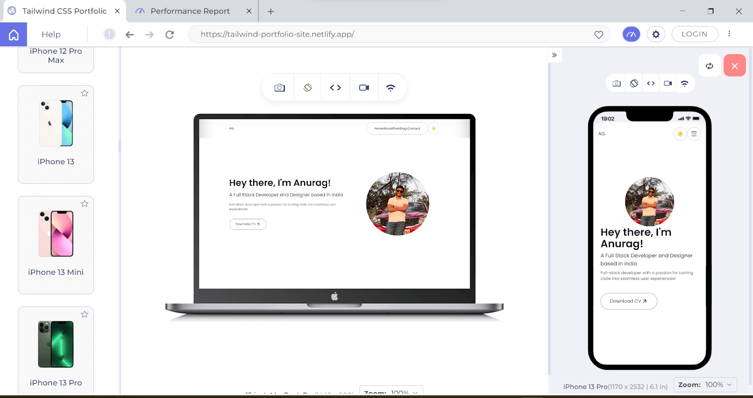
Task: Click Download CV in MacBook preview
Action: pyautogui.click(x=248, y=224)
